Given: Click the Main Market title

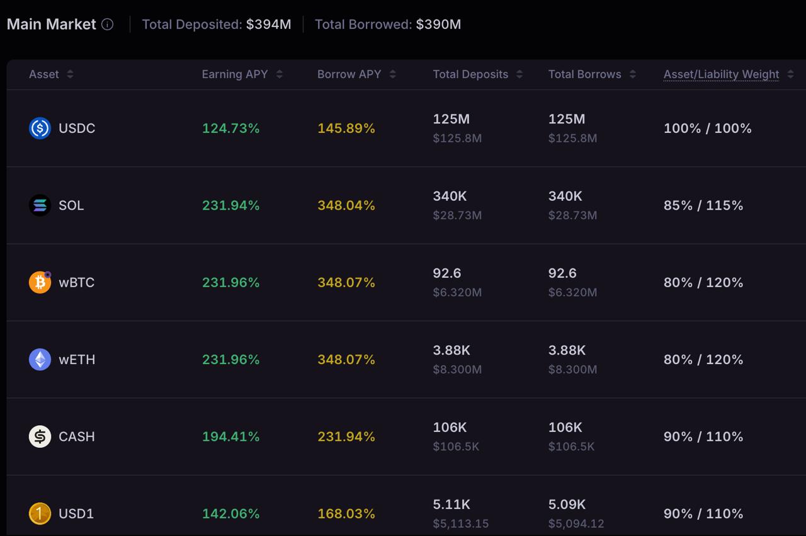Looking at the screenshot, I should coord(52,25).
